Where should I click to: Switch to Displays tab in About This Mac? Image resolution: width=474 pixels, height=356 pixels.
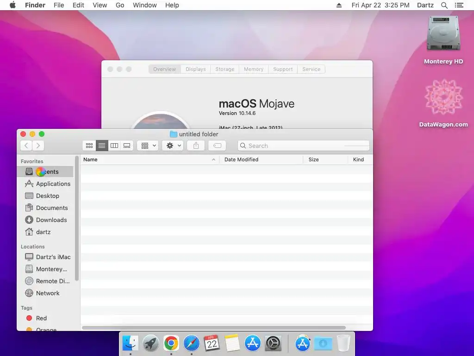(196, 69)
